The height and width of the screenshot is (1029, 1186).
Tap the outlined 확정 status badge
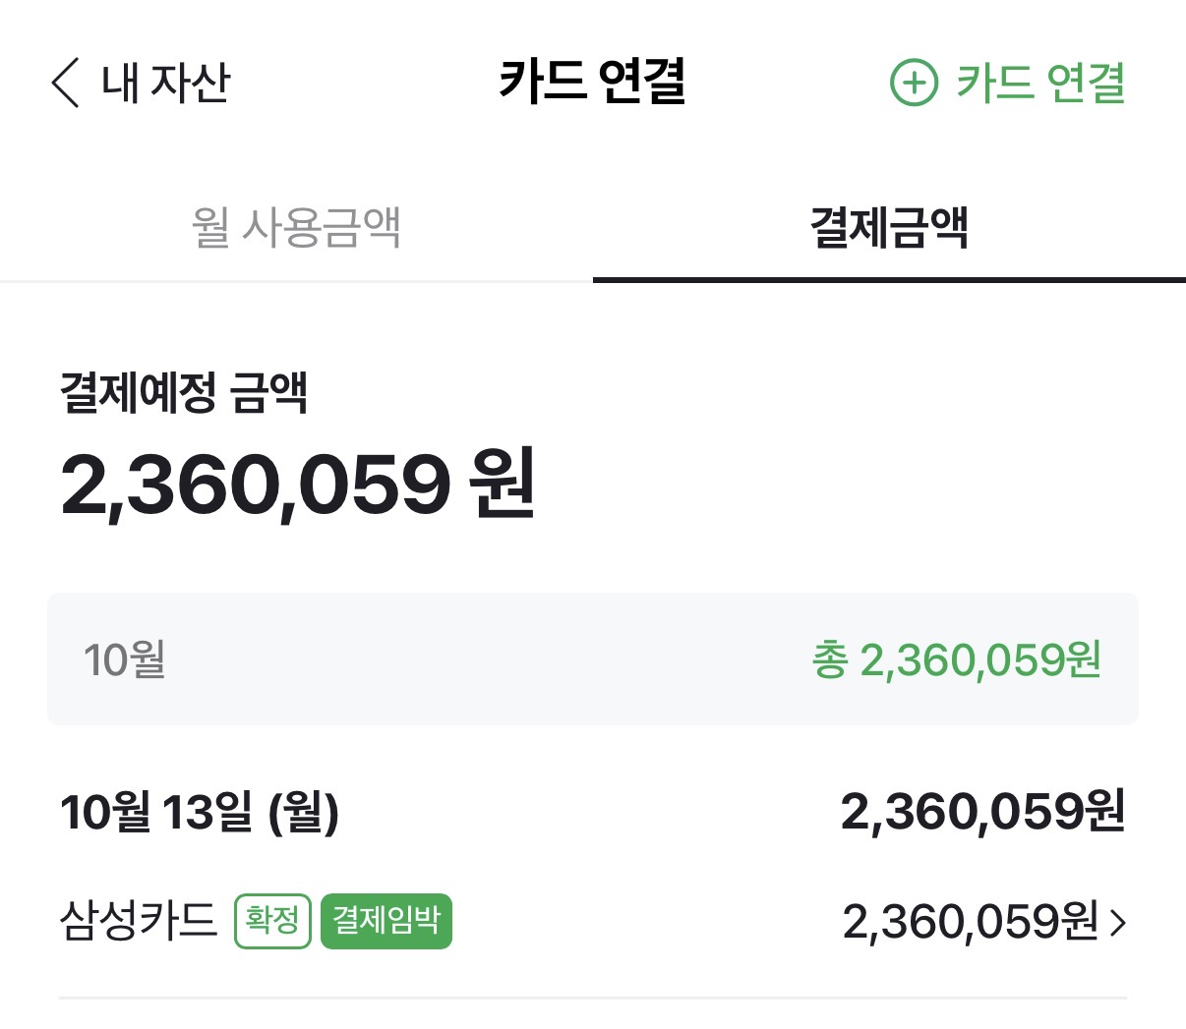(x=272, y=921)
